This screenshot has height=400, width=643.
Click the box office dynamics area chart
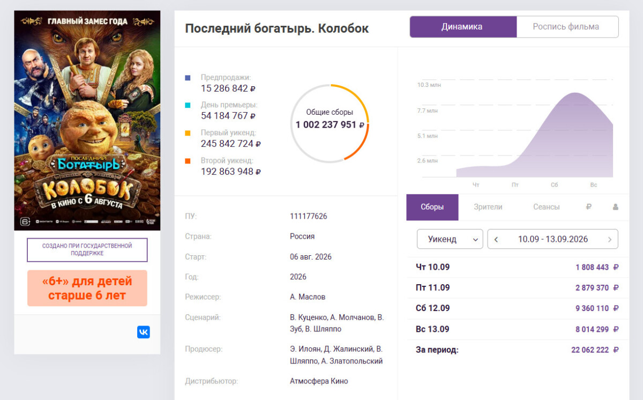[x=534, y=134]
